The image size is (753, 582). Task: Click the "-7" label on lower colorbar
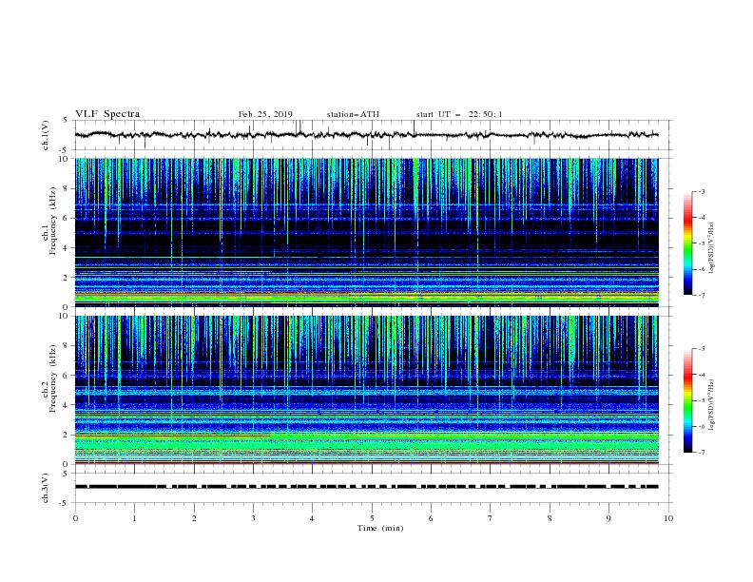click(x=701, y=453)
